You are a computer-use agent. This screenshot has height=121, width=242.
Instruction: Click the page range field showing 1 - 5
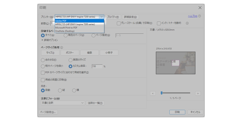tap(129, 35)
